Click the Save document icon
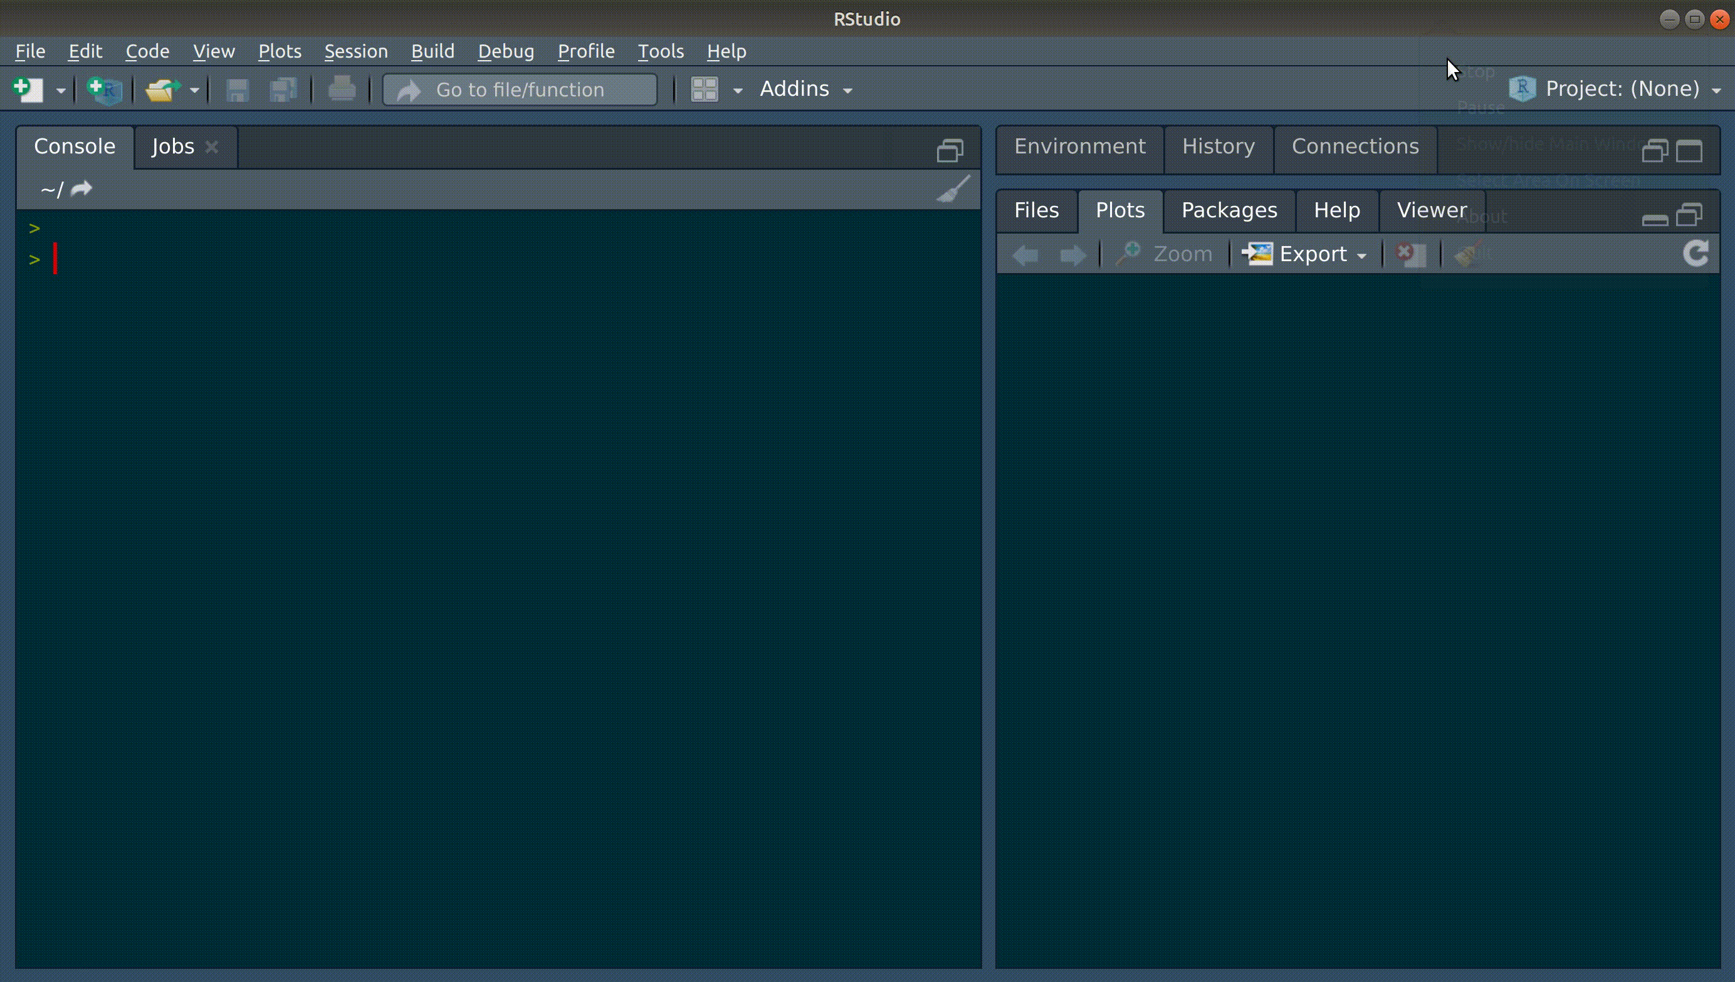 pos(237,90)
